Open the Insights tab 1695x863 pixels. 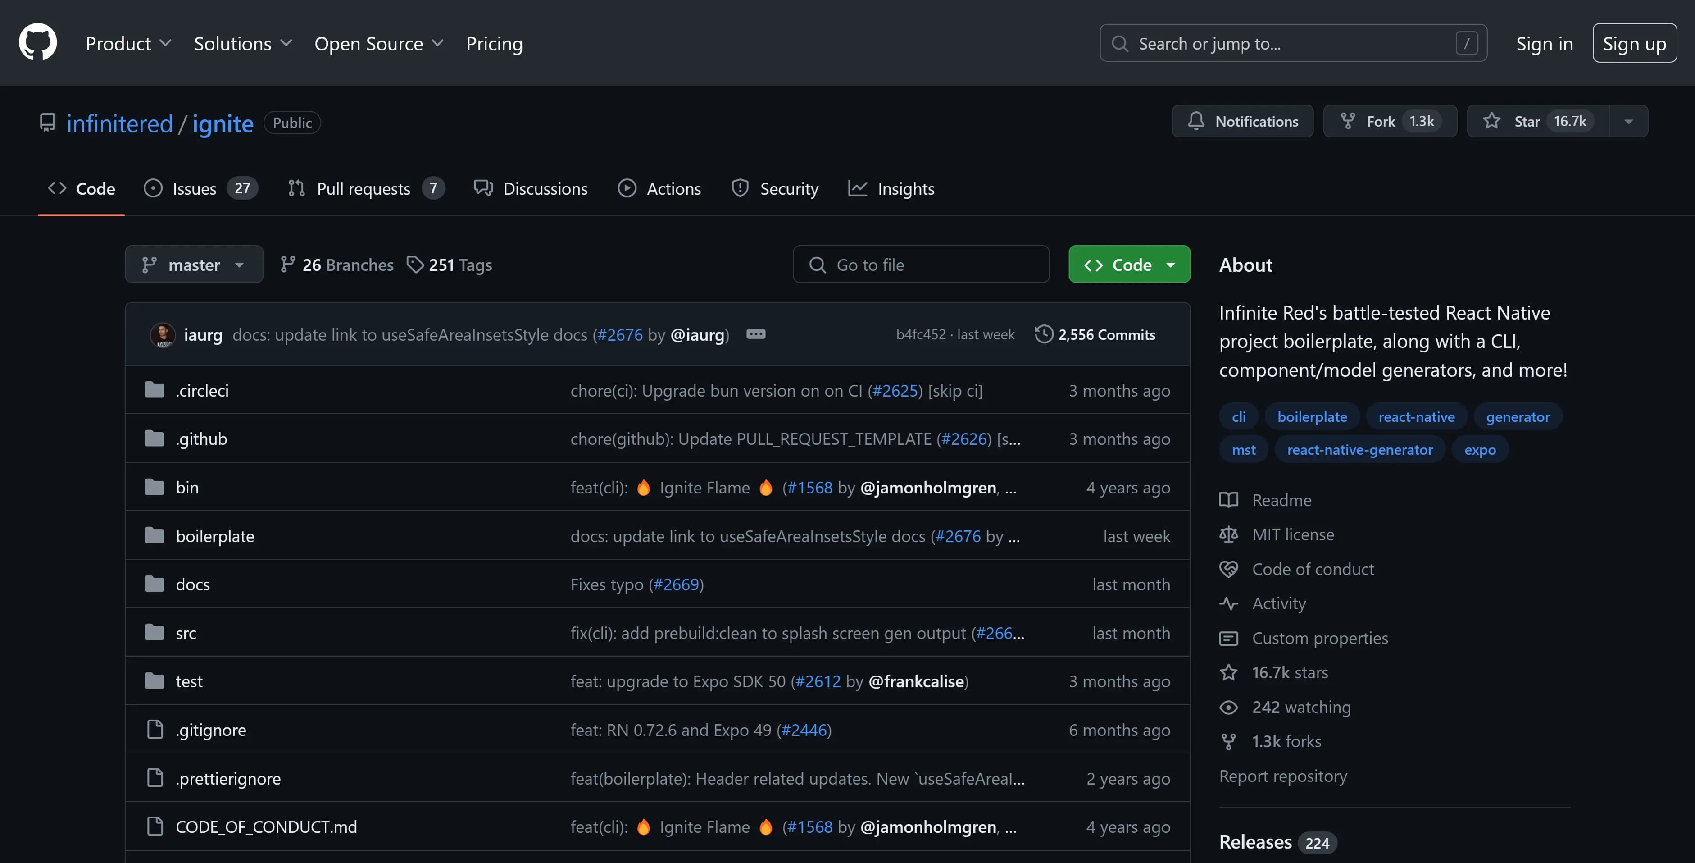[891, 188]
